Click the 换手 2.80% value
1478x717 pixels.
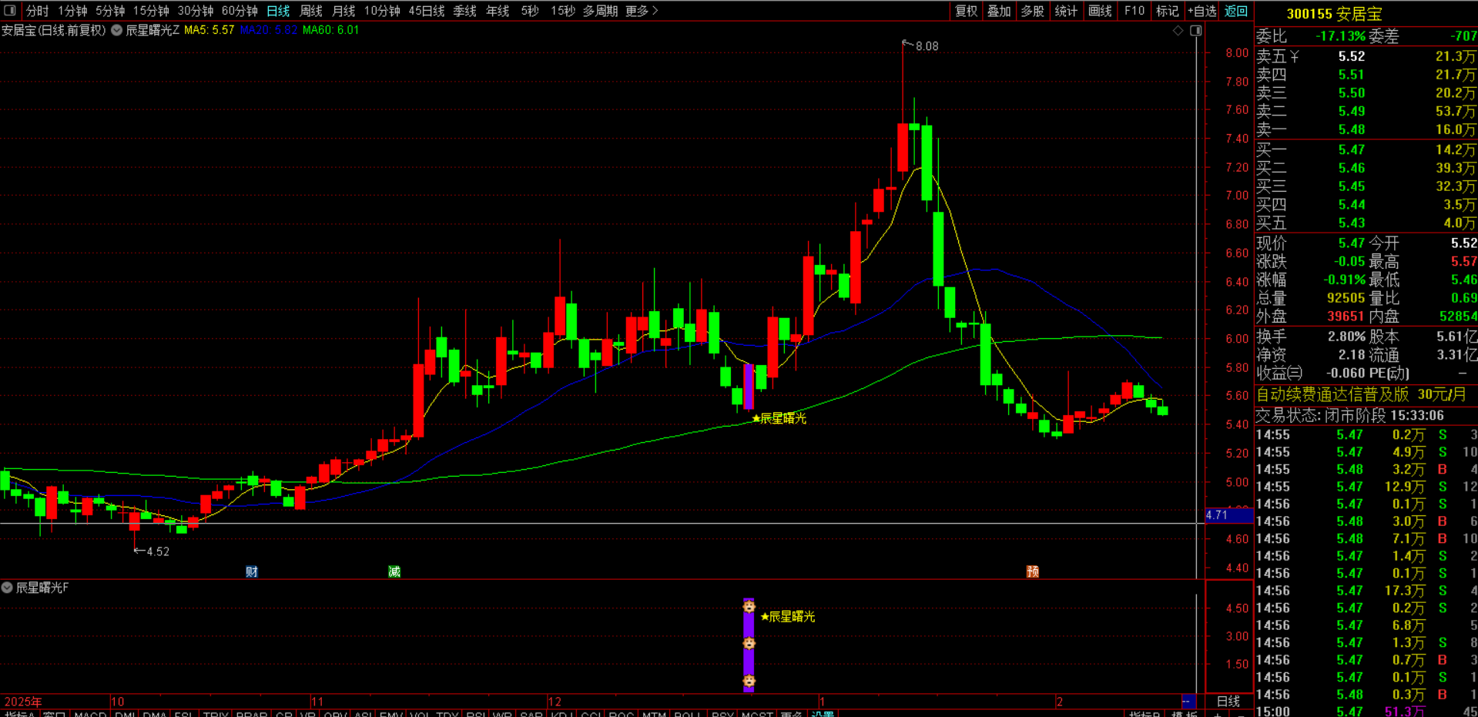coord(1346,337)
